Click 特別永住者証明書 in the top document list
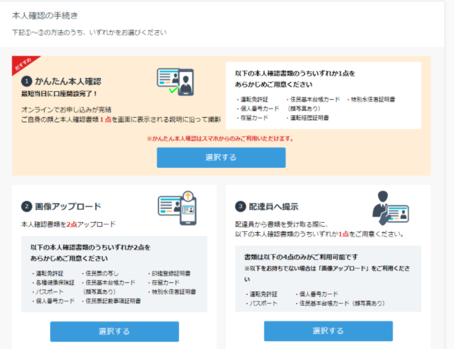Viewport: 459px width, 353px height. point(373,100)
